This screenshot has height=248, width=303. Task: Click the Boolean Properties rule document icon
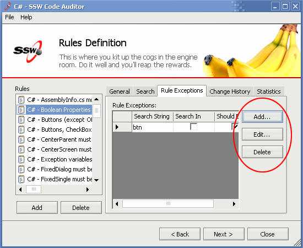(21, 110)
